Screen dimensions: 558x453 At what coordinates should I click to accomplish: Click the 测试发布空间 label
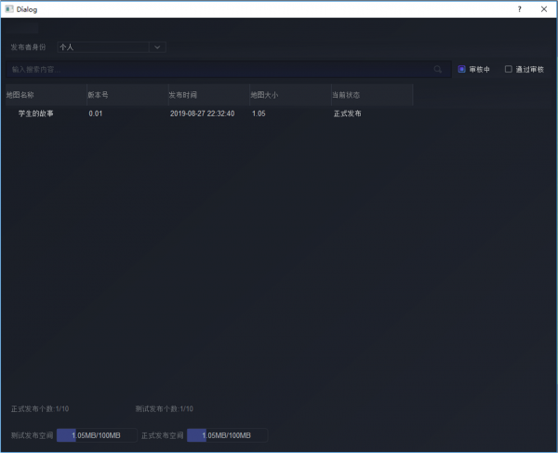tap(32, 435)
